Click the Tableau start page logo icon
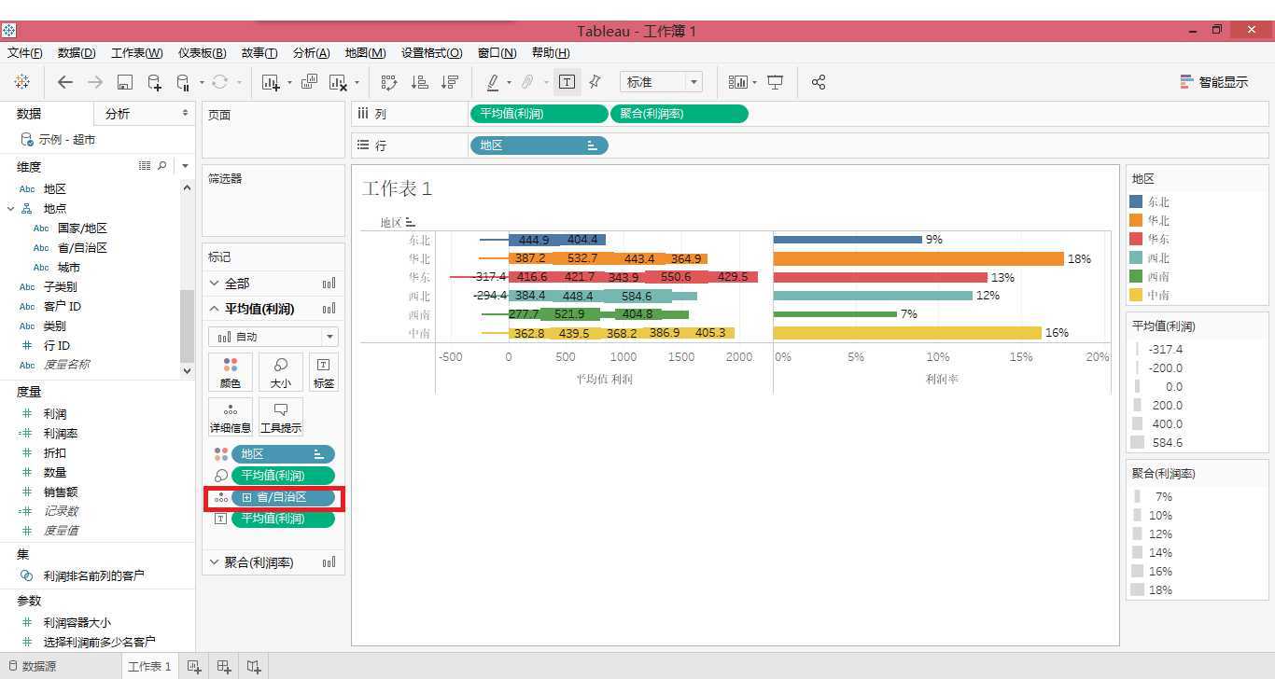This screenshot has width=1275, height=679. 21,82
